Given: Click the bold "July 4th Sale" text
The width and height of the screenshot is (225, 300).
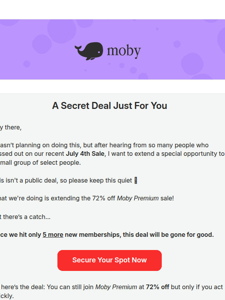Looking at the screenshot, I should (x=85, y=153).
